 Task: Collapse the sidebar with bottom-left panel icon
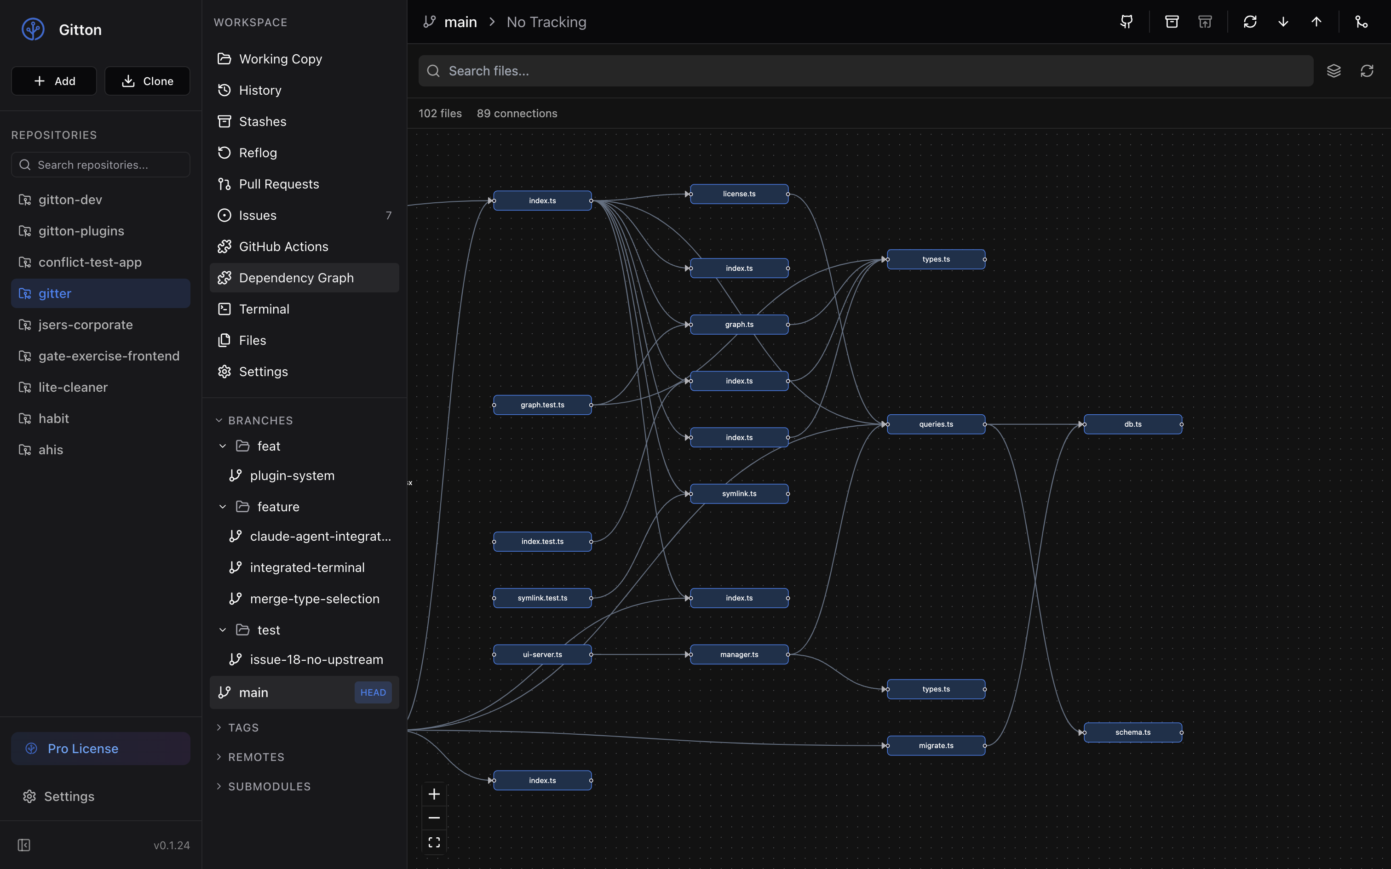[x=23, y=845]
